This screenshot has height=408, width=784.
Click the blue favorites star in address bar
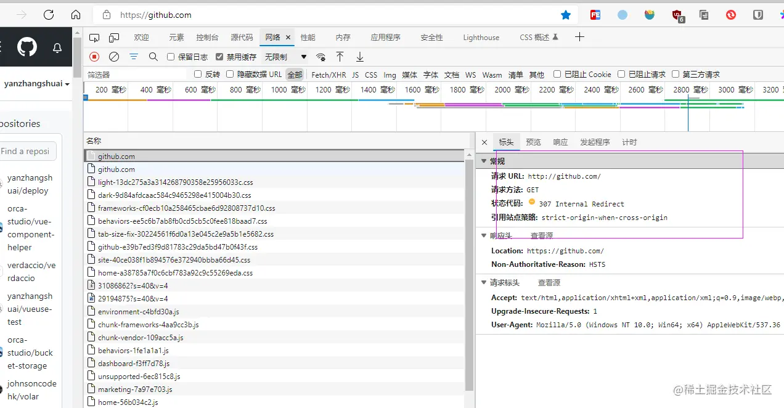pyautogui.click(x=566, y=15)
